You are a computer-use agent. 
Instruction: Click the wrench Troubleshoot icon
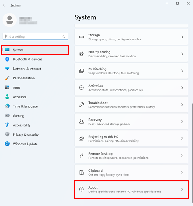point(81,105)
